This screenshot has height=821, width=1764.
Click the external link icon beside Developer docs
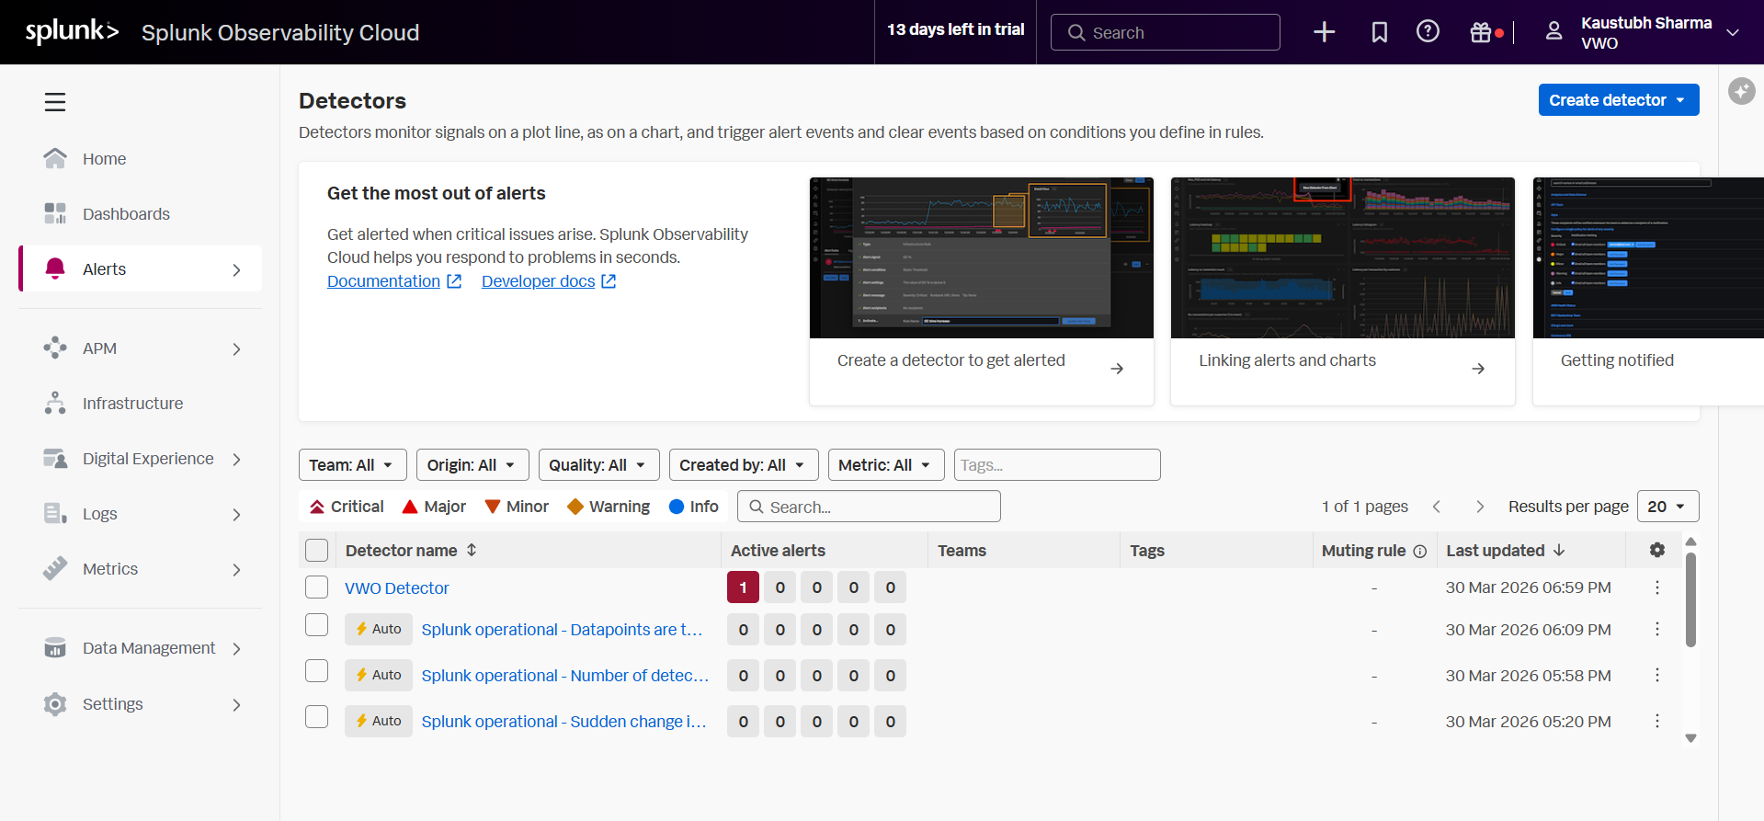click(609, 281)
